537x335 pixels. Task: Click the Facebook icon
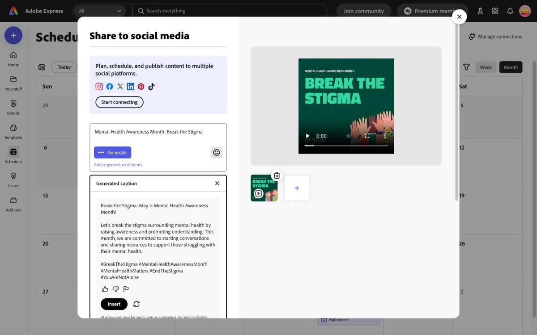[110, 87]
